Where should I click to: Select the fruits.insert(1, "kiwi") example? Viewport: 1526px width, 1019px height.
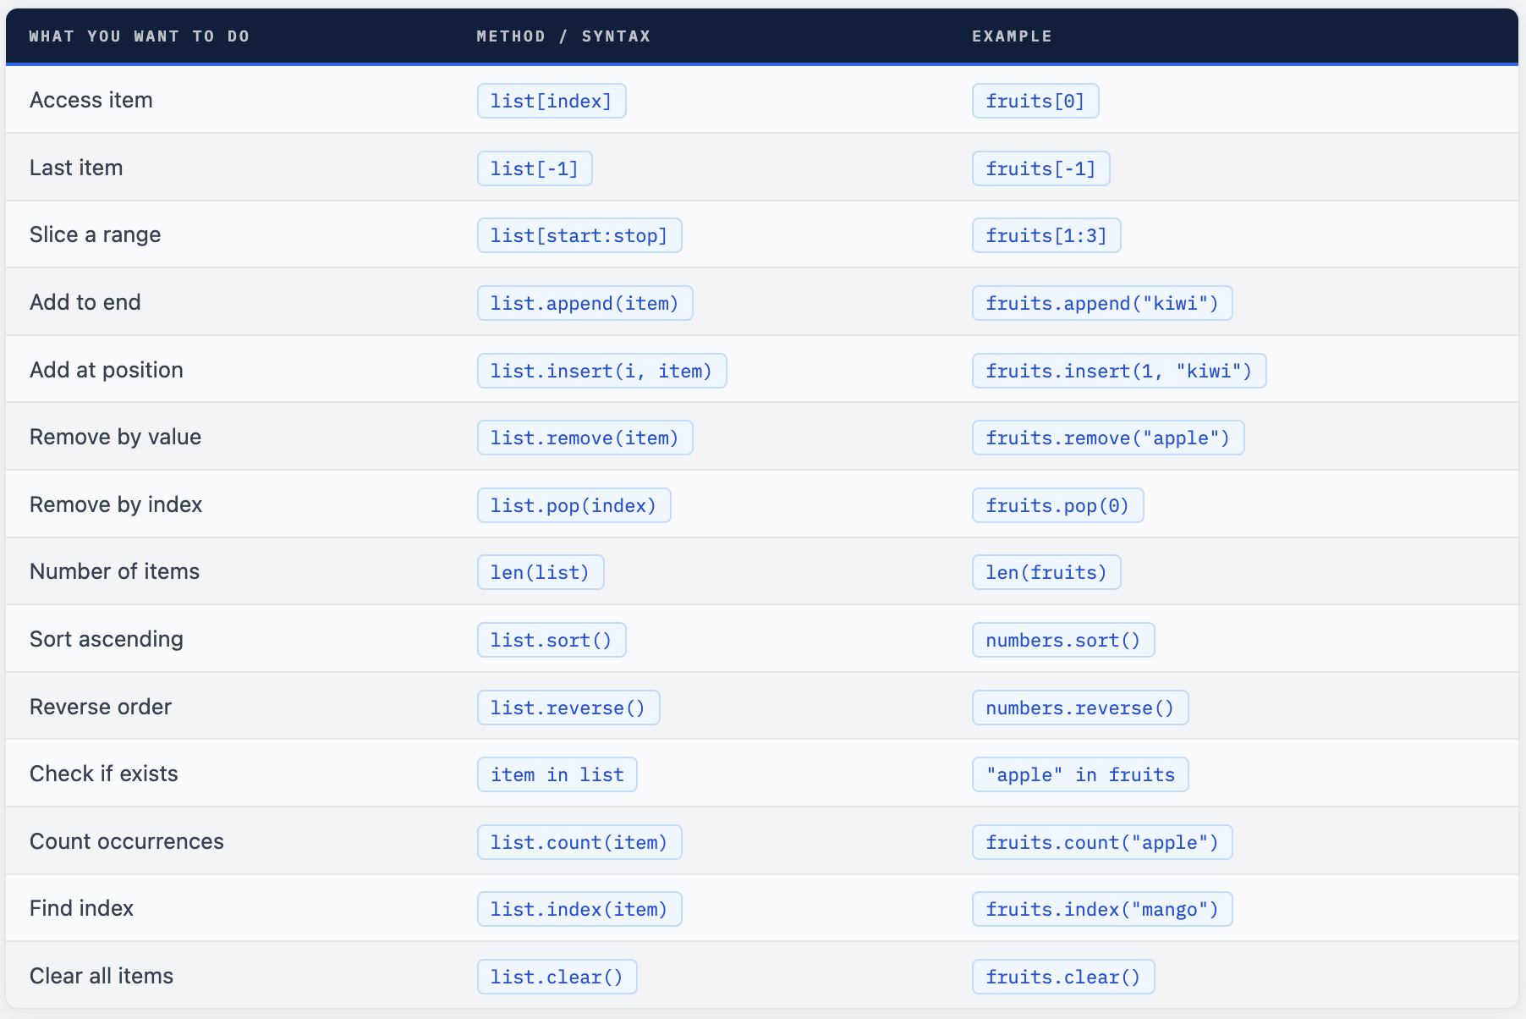point(1118,371)
